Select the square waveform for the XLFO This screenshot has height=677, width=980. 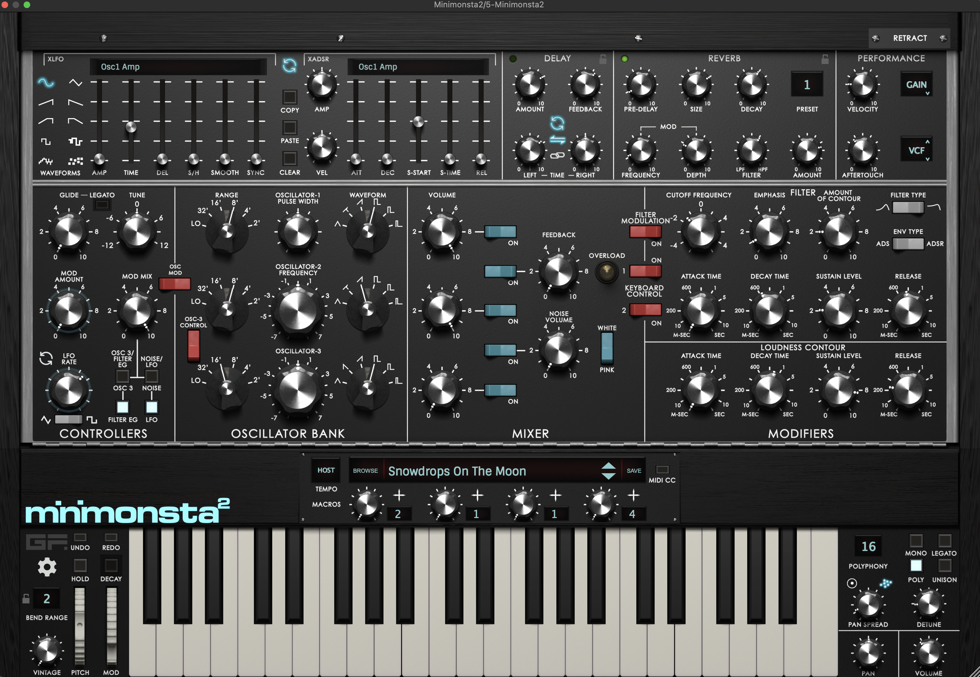click(x=45, y=142)
